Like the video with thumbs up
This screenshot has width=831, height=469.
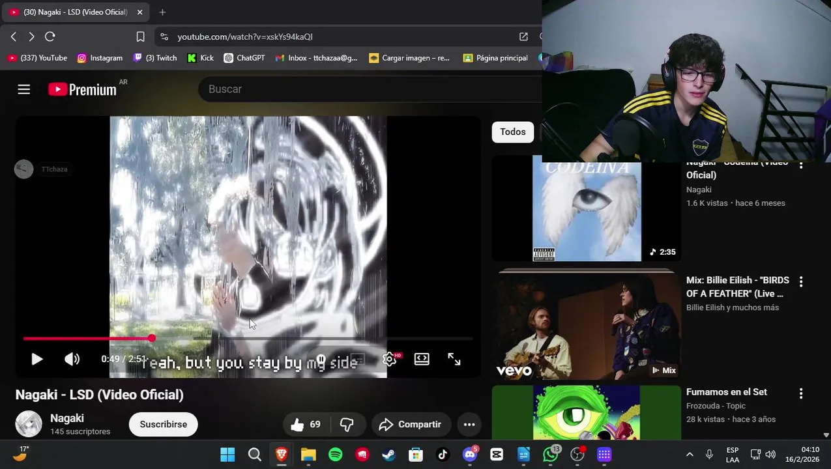click(x=305, y=425)
